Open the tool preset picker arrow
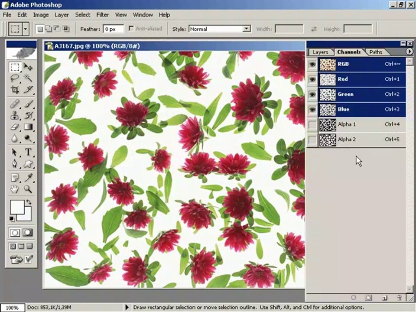This screenshot has height=312, width=416. (26, 29)
